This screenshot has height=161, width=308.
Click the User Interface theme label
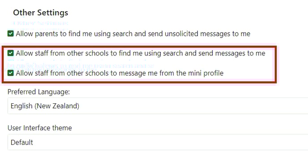click(40, 128)
